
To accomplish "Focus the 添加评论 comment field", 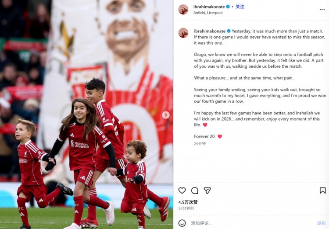I will pos(252,223).
